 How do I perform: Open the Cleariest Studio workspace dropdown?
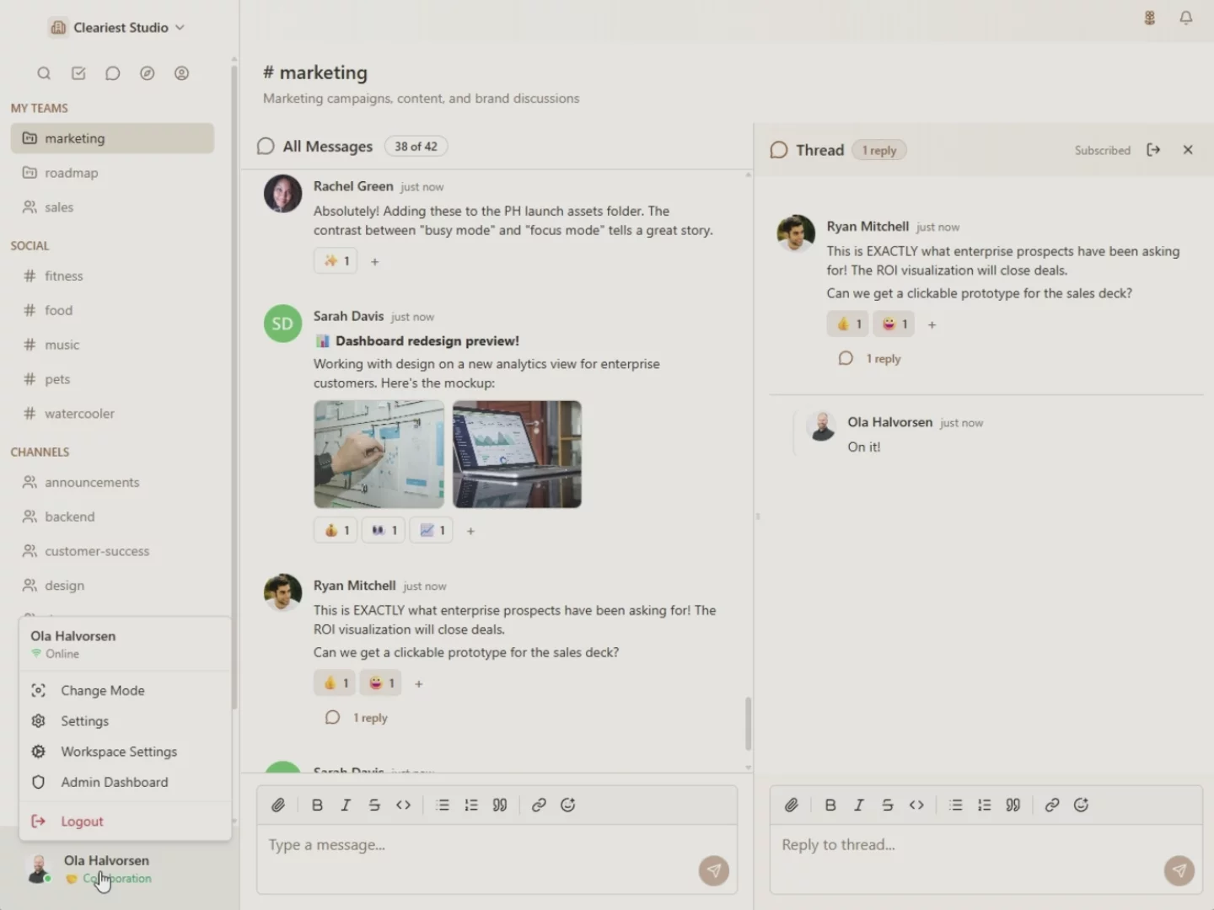pyautogui.click(x=116, y=28)
